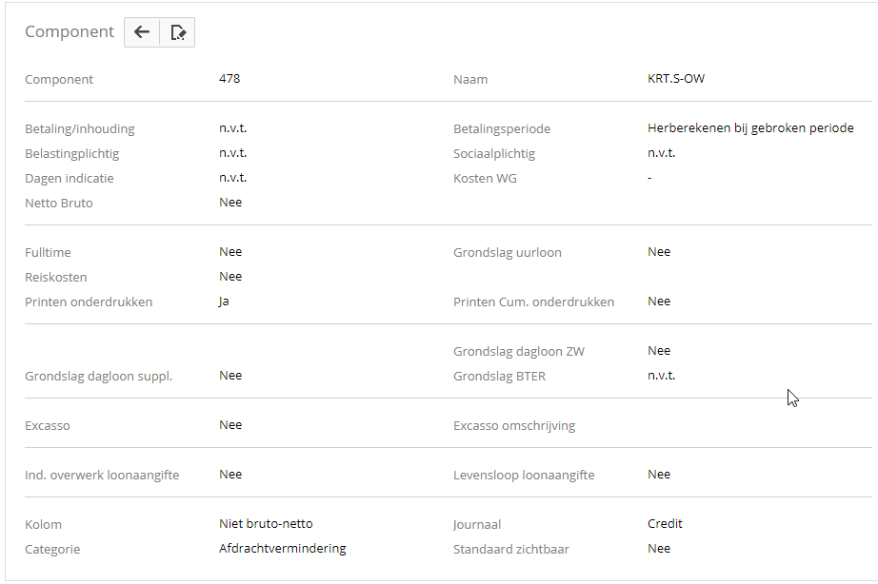Click the Grondslag BTER n.v.t. value
The width and height of the screenshot is (878, 584).
pos(661,376)
